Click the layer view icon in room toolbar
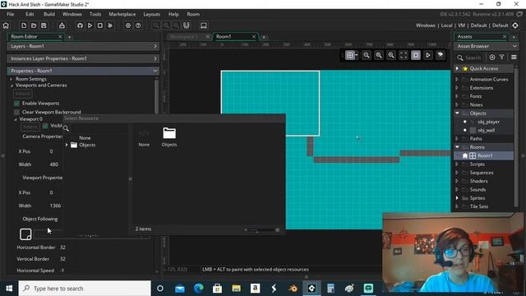The width and height of the screenshot is (526, 296). (441, 55)
